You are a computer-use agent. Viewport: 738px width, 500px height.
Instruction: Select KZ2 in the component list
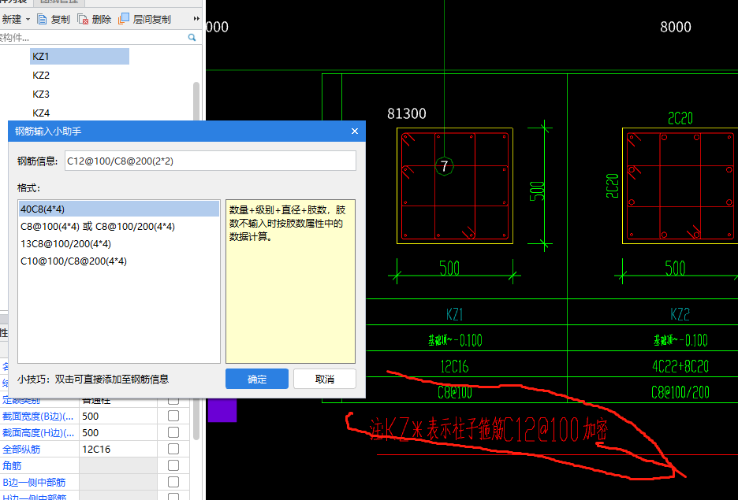[x=41, y=75]
